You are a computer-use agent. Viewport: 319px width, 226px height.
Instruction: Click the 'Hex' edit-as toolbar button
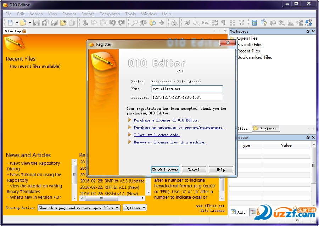coord(205,23)
